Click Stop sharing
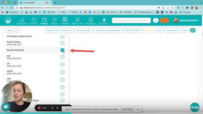 click(x=127, y=109)
